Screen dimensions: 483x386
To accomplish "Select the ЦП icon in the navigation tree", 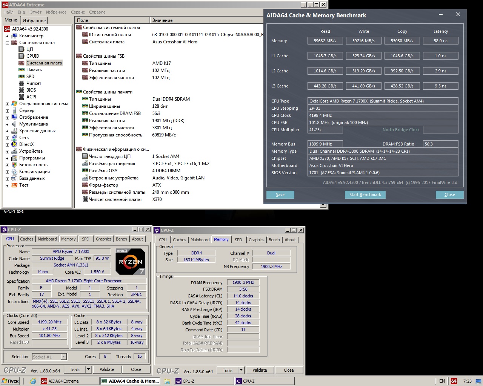I will [22, 49].
